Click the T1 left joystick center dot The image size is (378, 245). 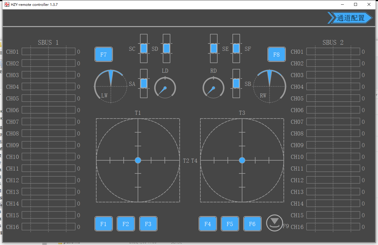pos(138,160)
